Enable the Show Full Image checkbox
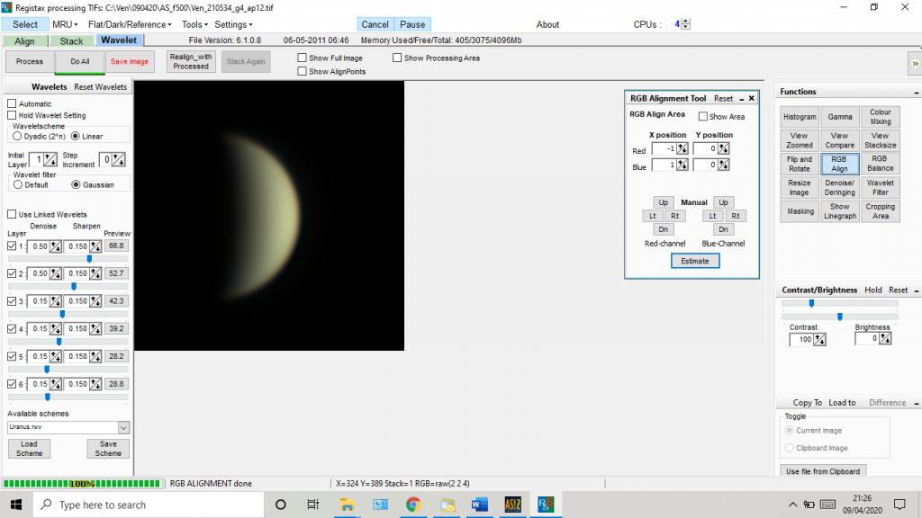922x518 pixels. pos(303,58)
